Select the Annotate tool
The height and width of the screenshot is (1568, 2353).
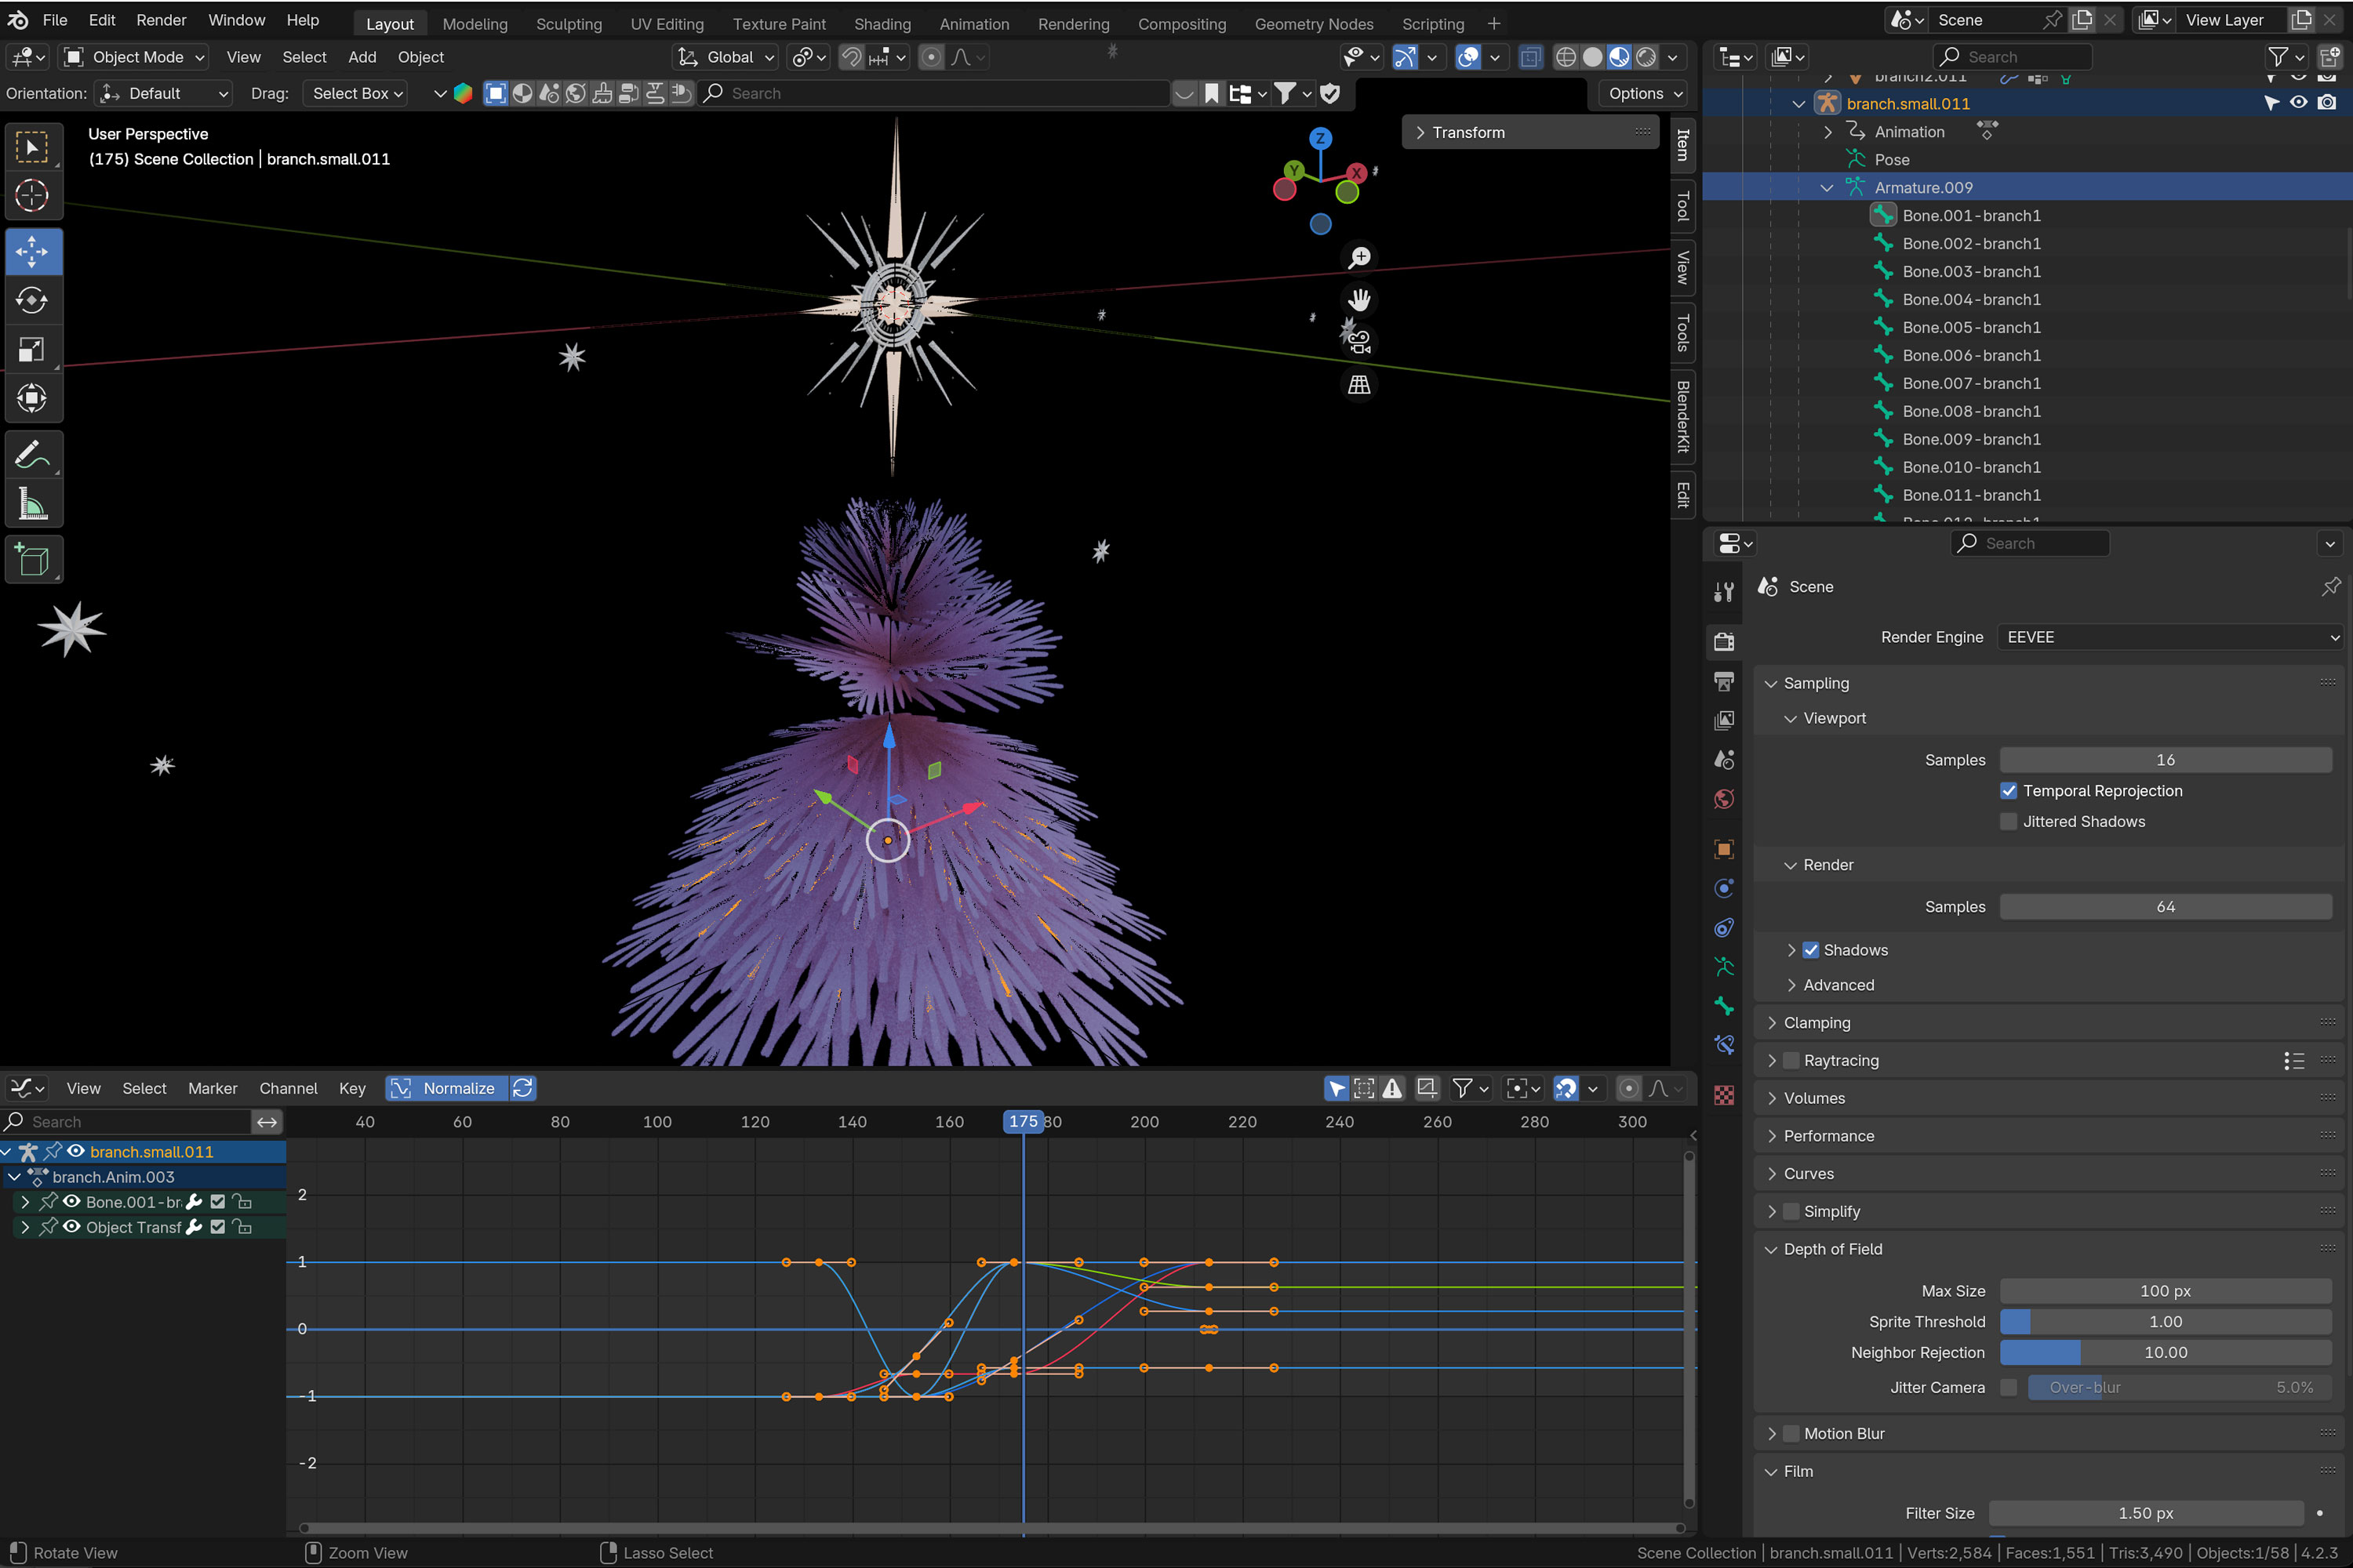coord(33,455)
